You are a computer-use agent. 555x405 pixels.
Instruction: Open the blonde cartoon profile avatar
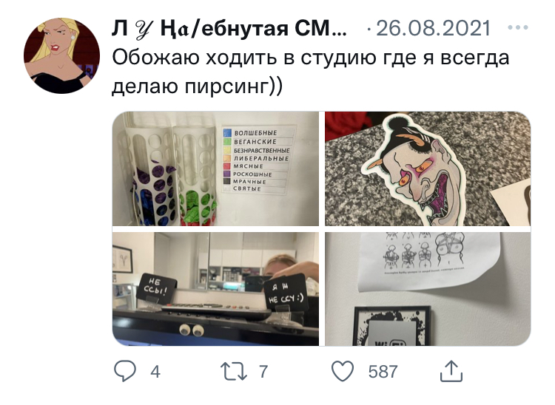click(x=61, y=56)
